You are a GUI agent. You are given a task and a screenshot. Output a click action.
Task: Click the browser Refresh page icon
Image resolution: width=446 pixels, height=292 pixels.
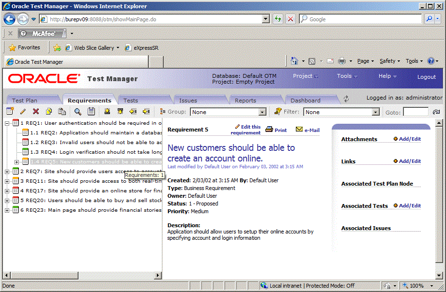(278, 19)
